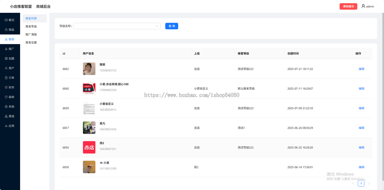Switch to 推客等级 submenu item
The width and height of the screenshot is (384, 190).
tap(31, 27)
